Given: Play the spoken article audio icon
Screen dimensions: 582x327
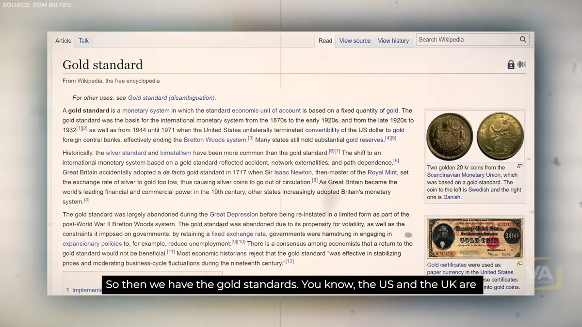Looking at the screenshot, I should 522,64.
